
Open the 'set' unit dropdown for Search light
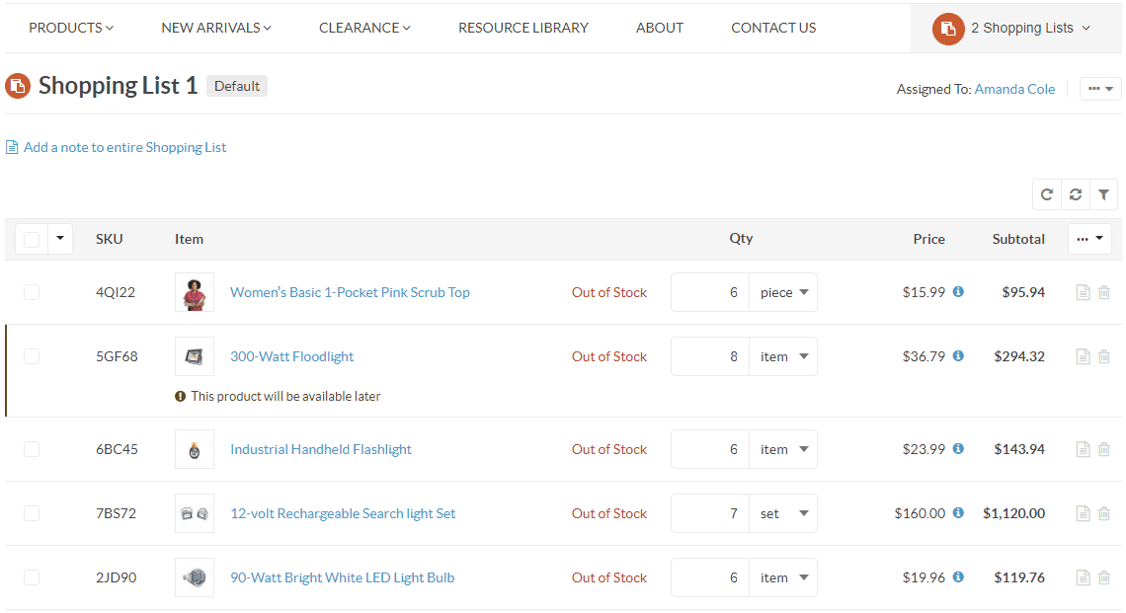coord(783,513)
